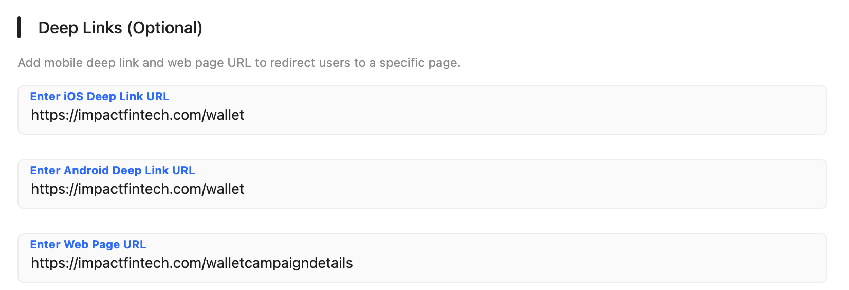Click the "Enter Web Page URL" label
Screen dimensions: 849x290
click(88, 245)
